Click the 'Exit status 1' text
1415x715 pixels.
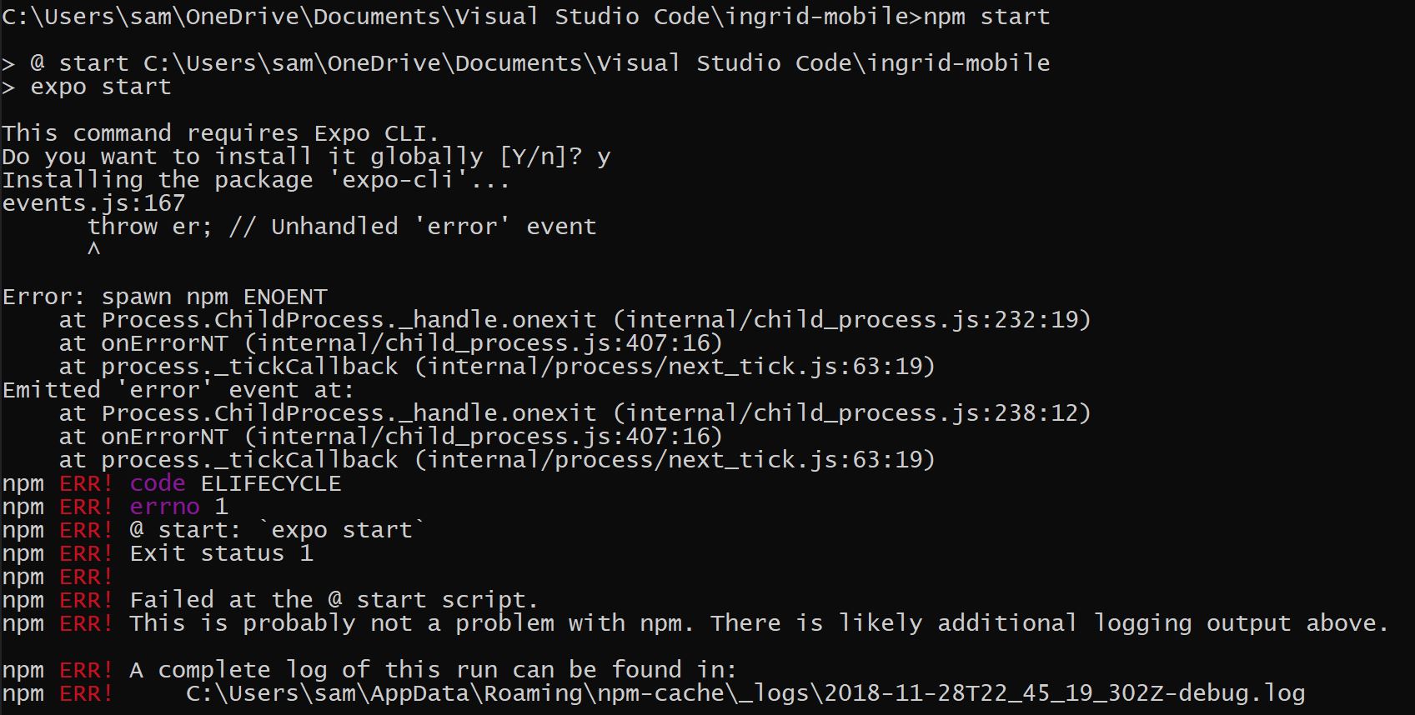point(221,553)
